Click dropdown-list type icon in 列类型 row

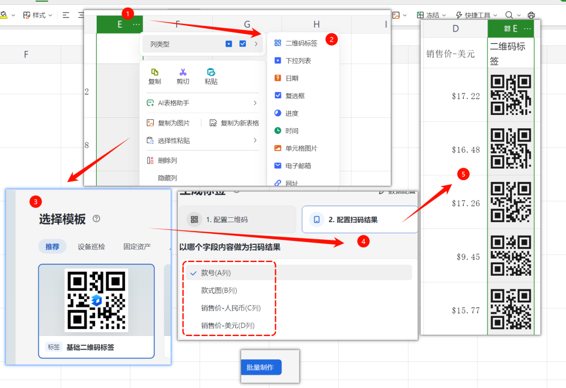tap(229, 44)
